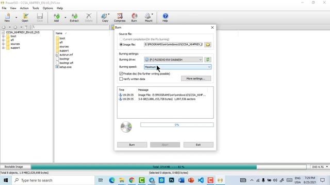Show hidden system tray icons

(x=252, y=180)
